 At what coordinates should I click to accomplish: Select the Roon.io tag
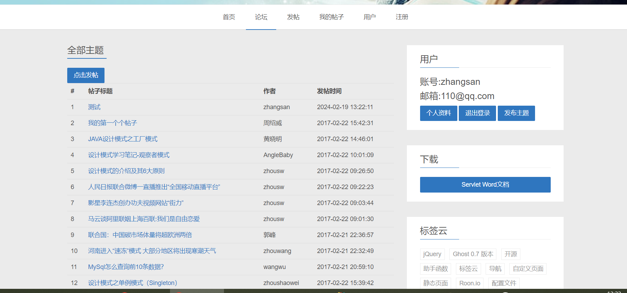470,283
